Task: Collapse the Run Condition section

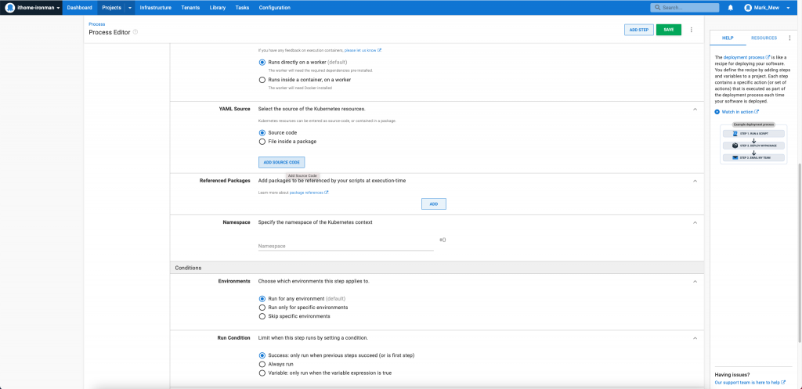Action: click(x=695, y=338)
